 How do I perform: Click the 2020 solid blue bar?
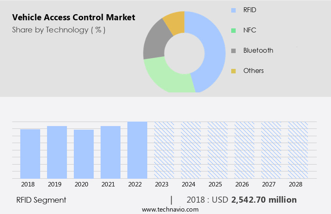pyautogui.click(x=84, y=154)
